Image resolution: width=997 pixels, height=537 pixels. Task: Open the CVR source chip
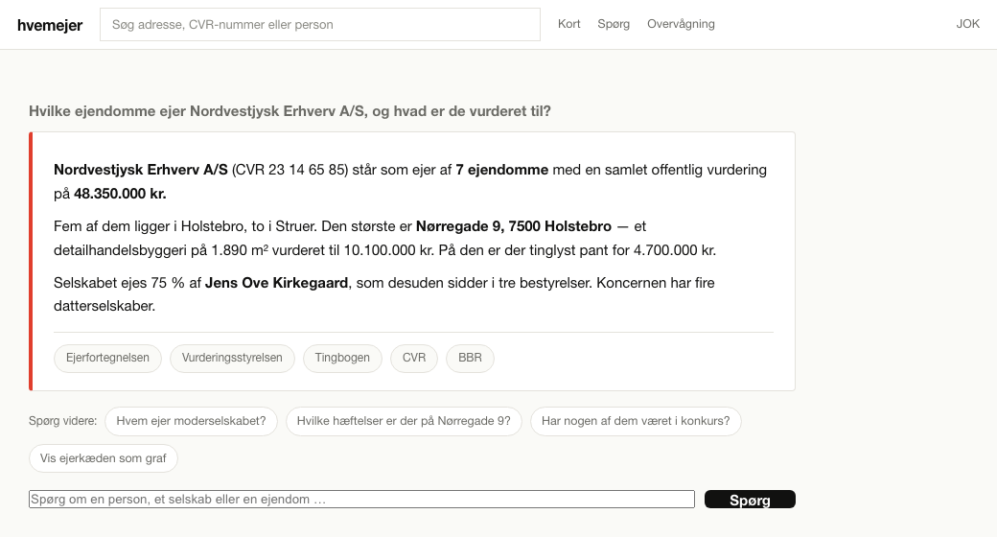pos(414,359)
